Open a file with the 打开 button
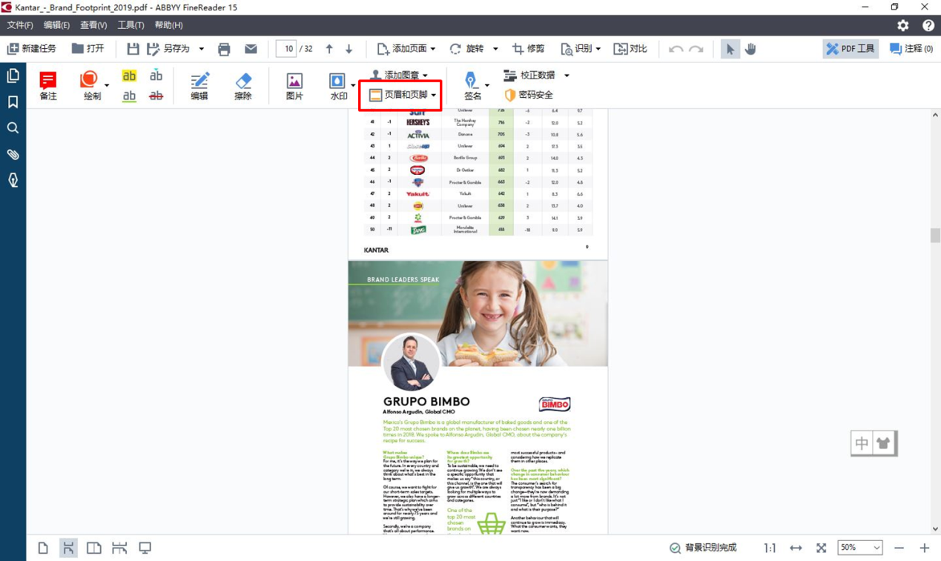Viewport: 941px width, 561px height. click(x=88, y=49)
